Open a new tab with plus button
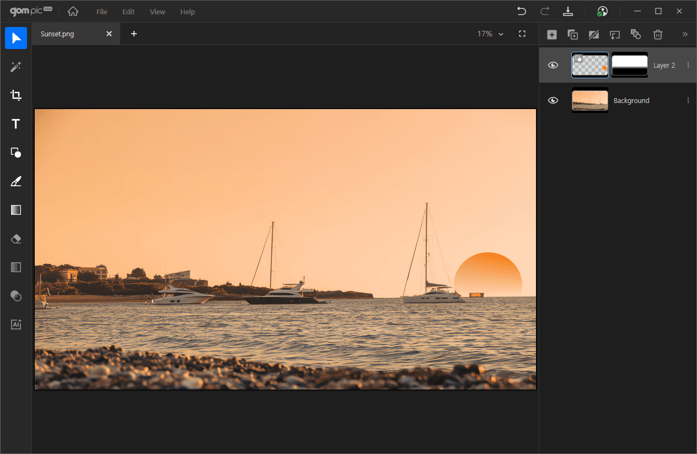The height and width of the screenshot is (454, 697). click(133, 34)
